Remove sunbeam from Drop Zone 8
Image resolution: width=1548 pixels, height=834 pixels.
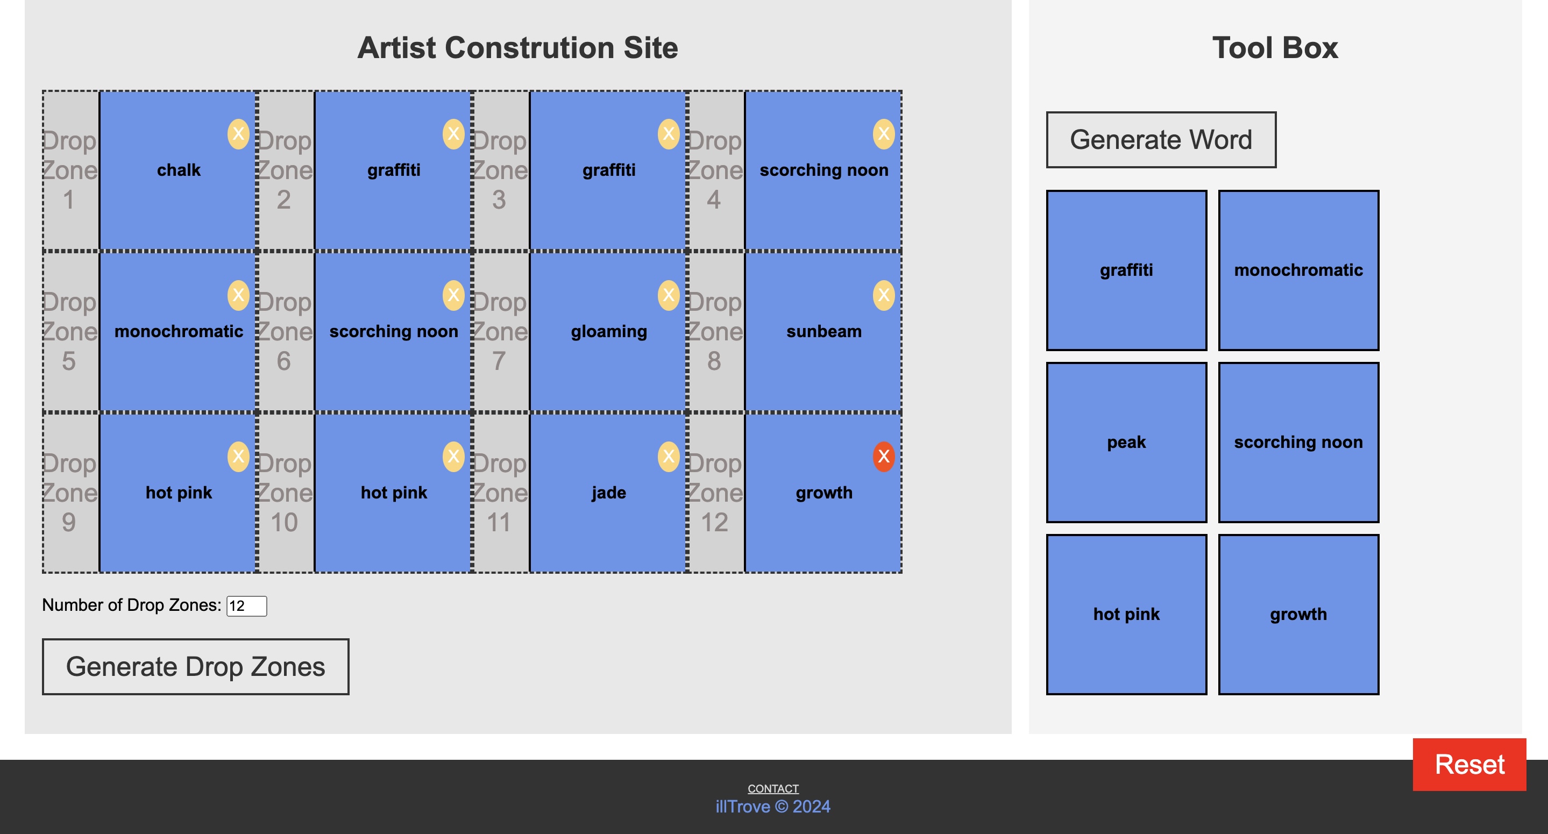click(883, 295)
